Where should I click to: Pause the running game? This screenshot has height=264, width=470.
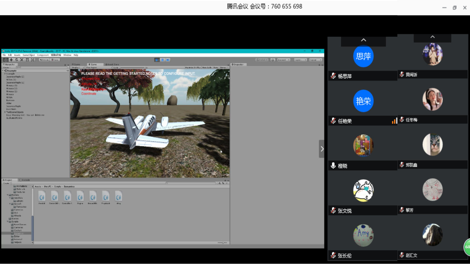coord(162,60)
